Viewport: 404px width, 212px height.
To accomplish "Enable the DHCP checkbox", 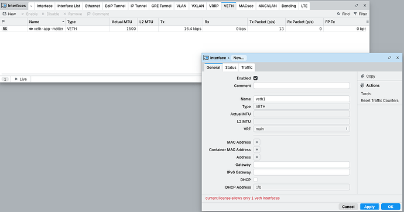I will (x=256, y=180).
